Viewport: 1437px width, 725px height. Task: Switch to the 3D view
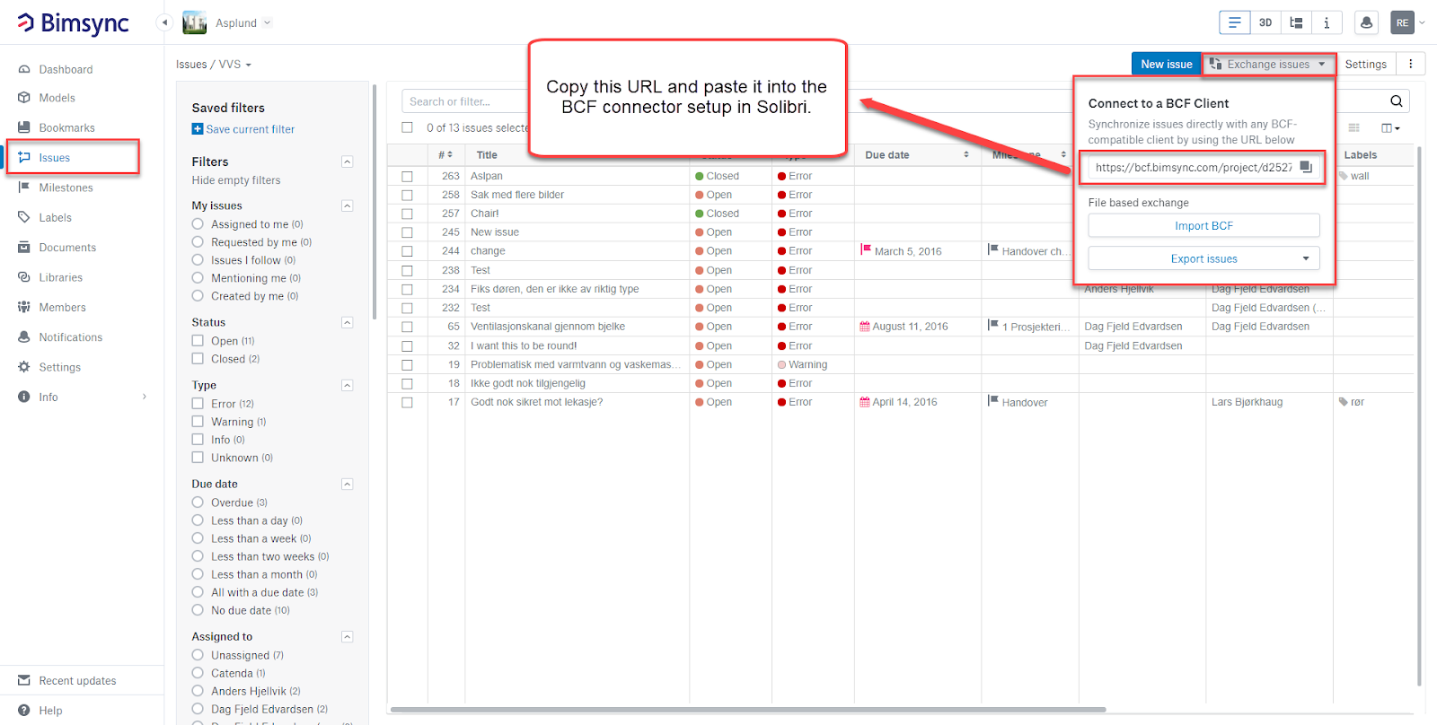pos(1265,22)
